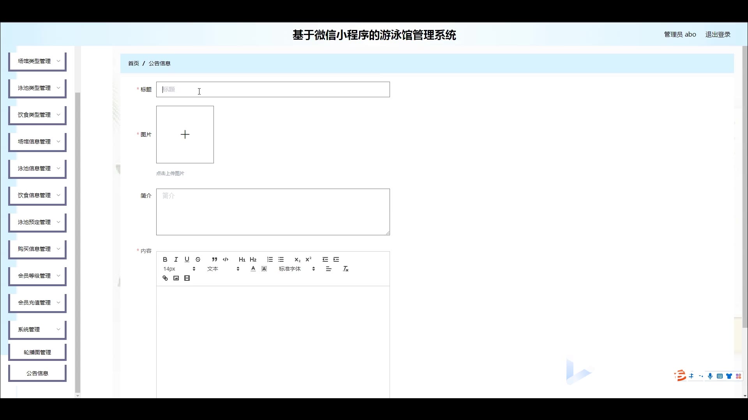This screenshot has height=420, width=748.
Task: Insert an ordered numbered list
Action: coord(270,259)
